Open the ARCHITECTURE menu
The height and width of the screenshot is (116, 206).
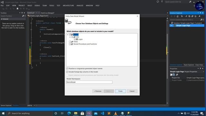coord(68,5)
